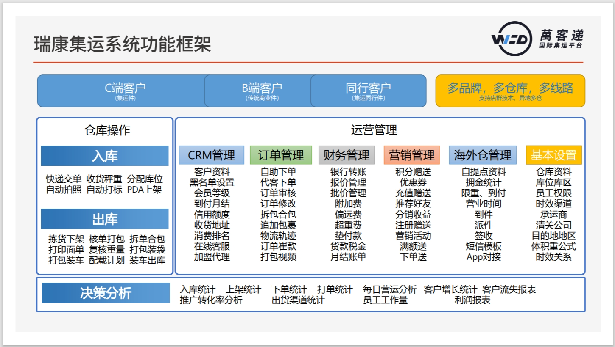The width and height of the screenshot is (615, 347).
Task: Click the yellow 基本设置 header
Action: 553,155
